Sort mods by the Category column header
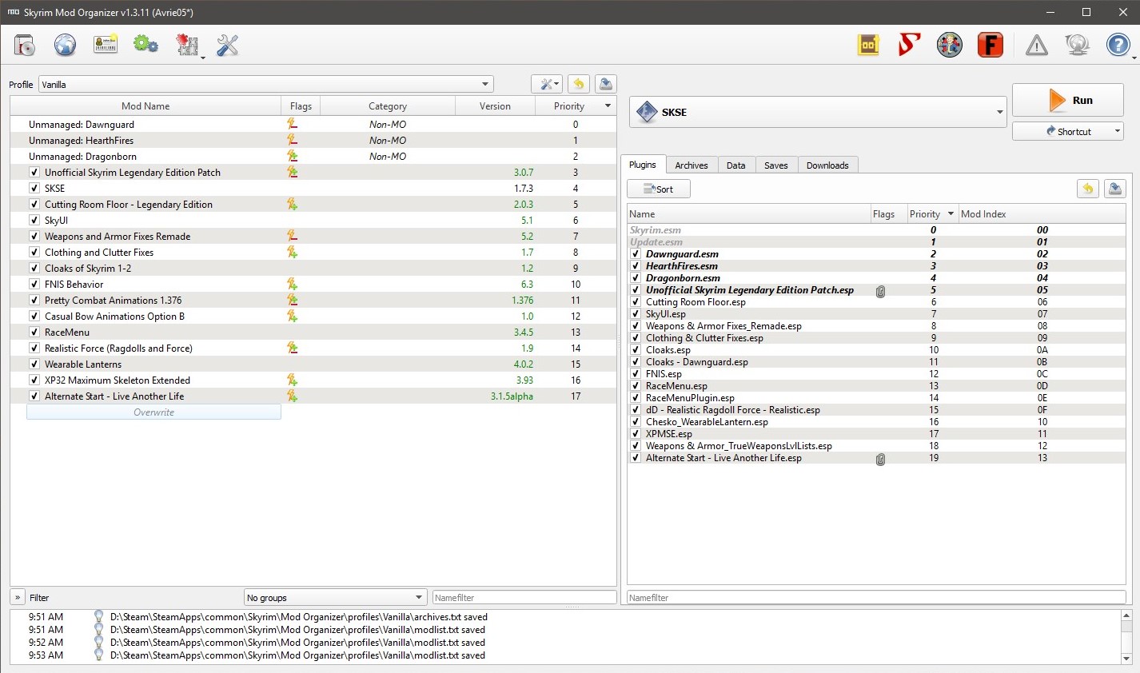This screenshot has height=673, width=1140. (x=388, y=106)
